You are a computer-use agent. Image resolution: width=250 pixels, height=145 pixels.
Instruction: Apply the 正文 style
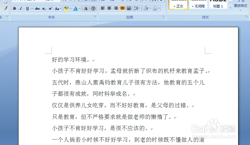pyautogui.click(x=178, y=4)
